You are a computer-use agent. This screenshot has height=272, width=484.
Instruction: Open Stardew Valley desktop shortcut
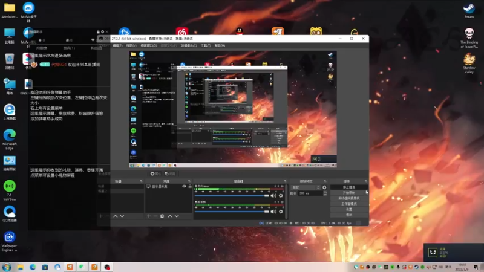[469, 63]
